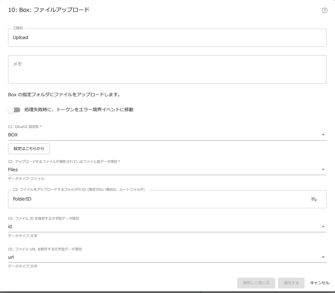Click the dialog title Box: ファイルアップロード
The image size is (335, 293).
pyautogui.click(x=49, y=10)
